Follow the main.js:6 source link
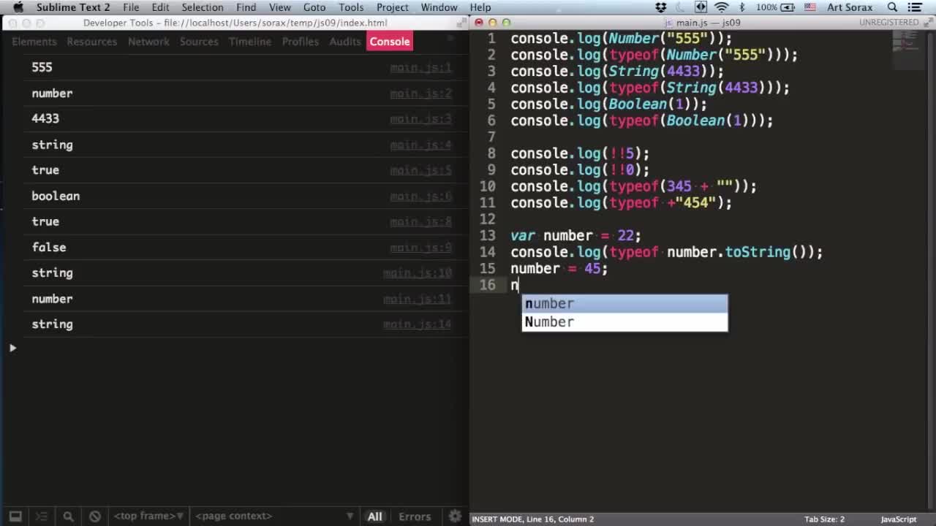Image resolution: width=936 pixels, height=526 pixels. point(420,197)
